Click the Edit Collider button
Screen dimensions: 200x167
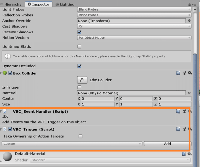82,80
